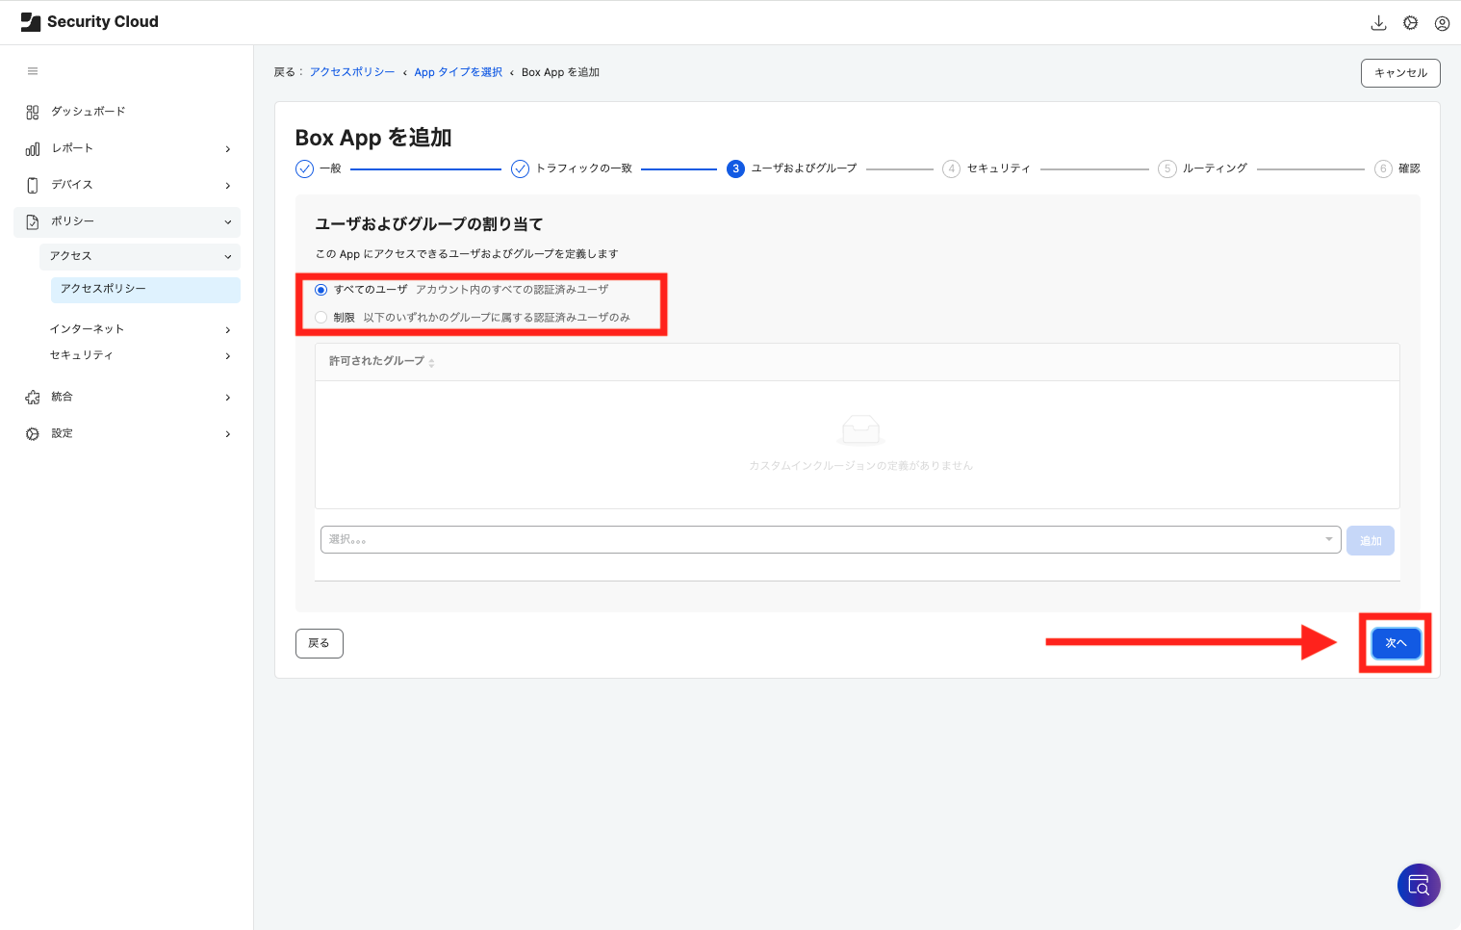Select アクセスポリシー in the sidebar
Screen dimensions: 1461x930
pyautogui.click(x=145, y=289)
